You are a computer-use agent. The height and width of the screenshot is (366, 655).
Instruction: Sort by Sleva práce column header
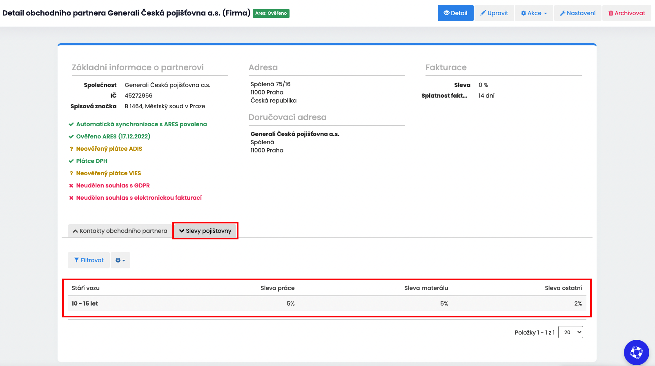point(277,288)
